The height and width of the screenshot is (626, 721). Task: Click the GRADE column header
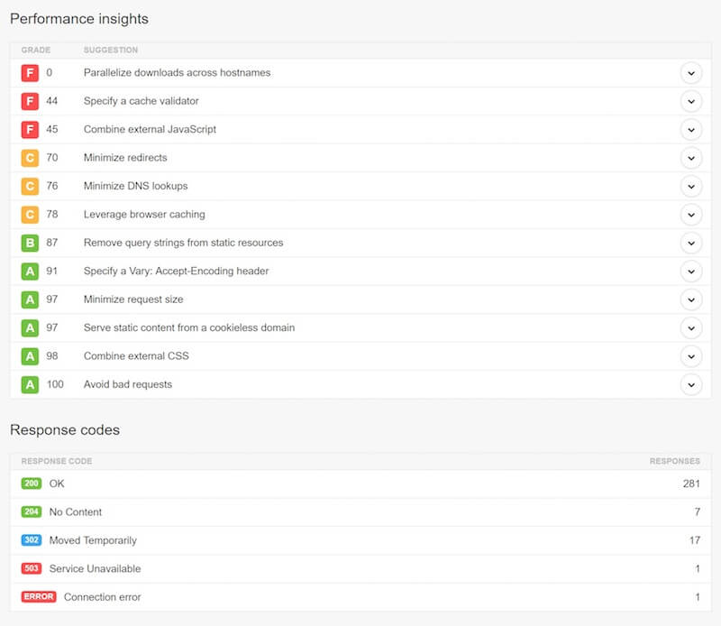point(36,50)
